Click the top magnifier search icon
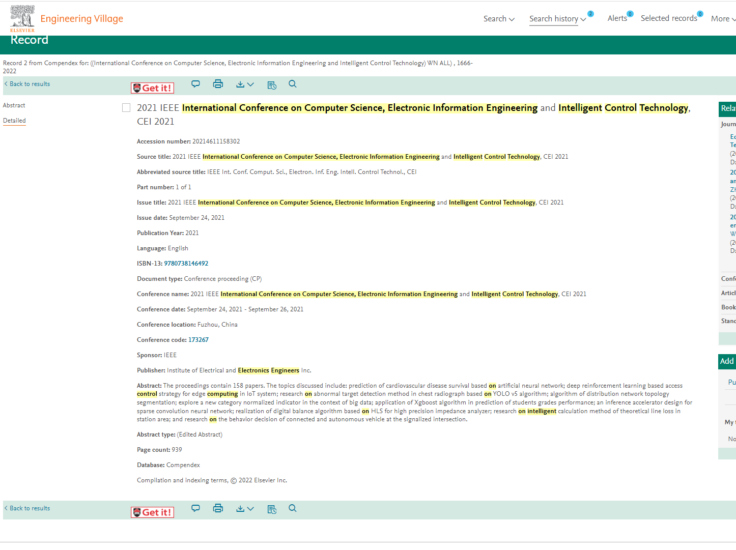The height and width of the screenshot is (550, 736). pyautogui.click(x=293, y=84)
